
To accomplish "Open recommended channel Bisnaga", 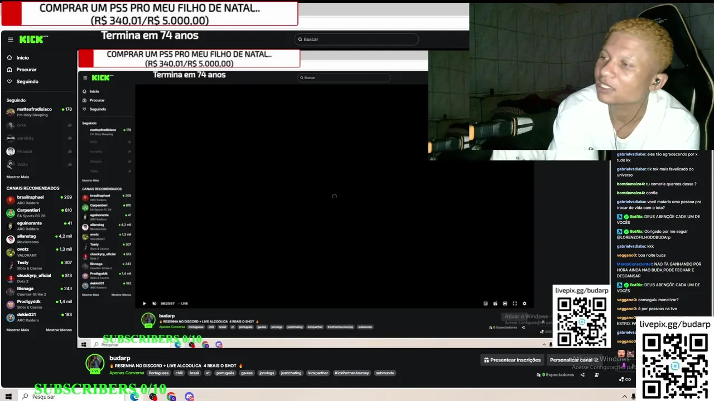I will coord(39,291).
